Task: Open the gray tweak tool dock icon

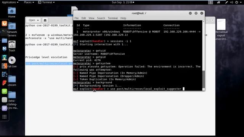Action: click(x=4, y=100)
